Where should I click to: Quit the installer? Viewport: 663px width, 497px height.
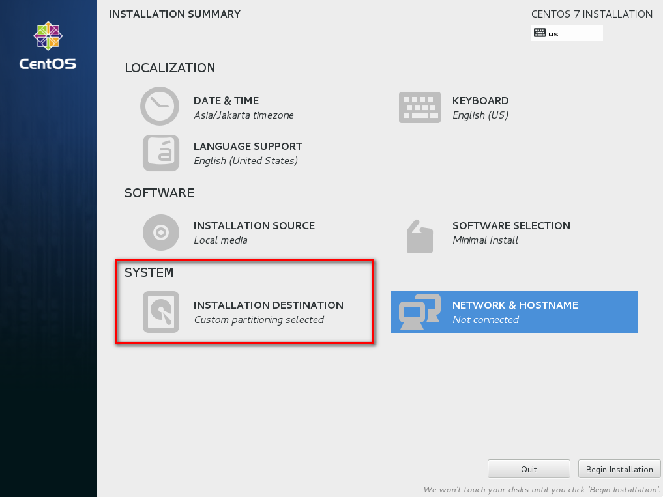pos(529,469)
